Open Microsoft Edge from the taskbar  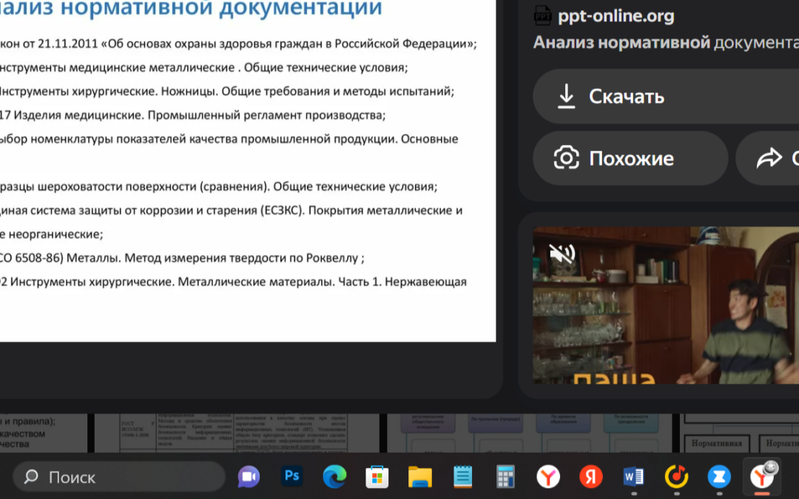click(x=334, y=477)
